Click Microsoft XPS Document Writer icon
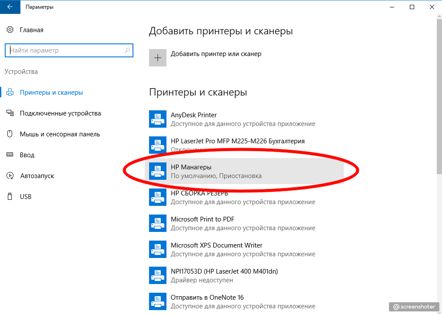This screenshot has width=442, height=314. pyautogui.click(x=158, y=249)
